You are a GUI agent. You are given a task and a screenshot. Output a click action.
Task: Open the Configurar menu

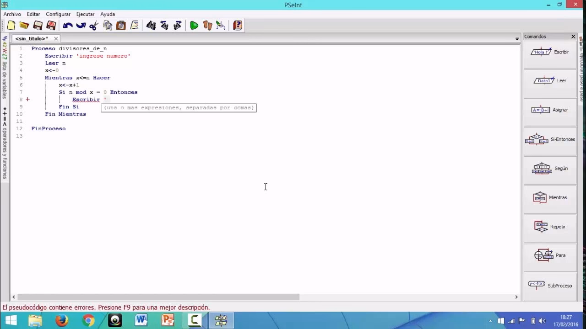(x=58, y=14)
